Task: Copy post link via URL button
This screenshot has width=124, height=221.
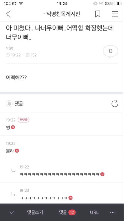Action: click(x=94, y=212)
